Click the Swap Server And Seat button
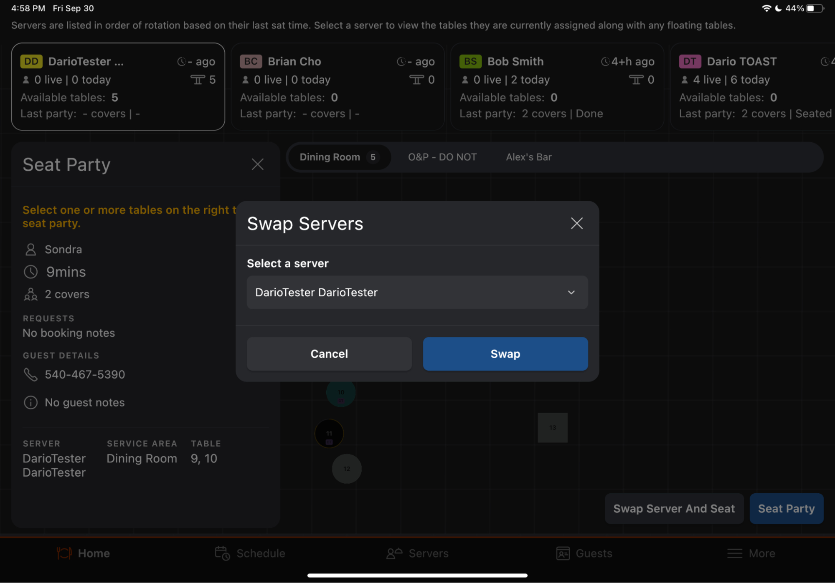The height and width of the screenshot is (583, 835). tap(674, 508)
